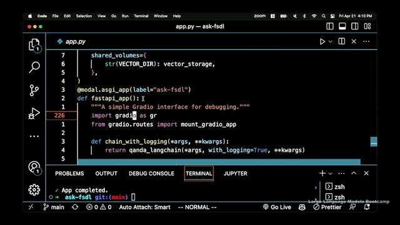Screen dimensions: 400x225
Task: Toggle the secondary side bar layout icon
Action: pyautogui.click(x=355, y=26)
